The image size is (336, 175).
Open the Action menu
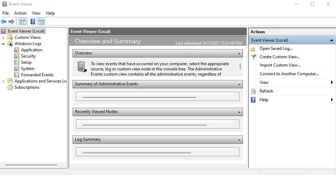tap(20, 13)
